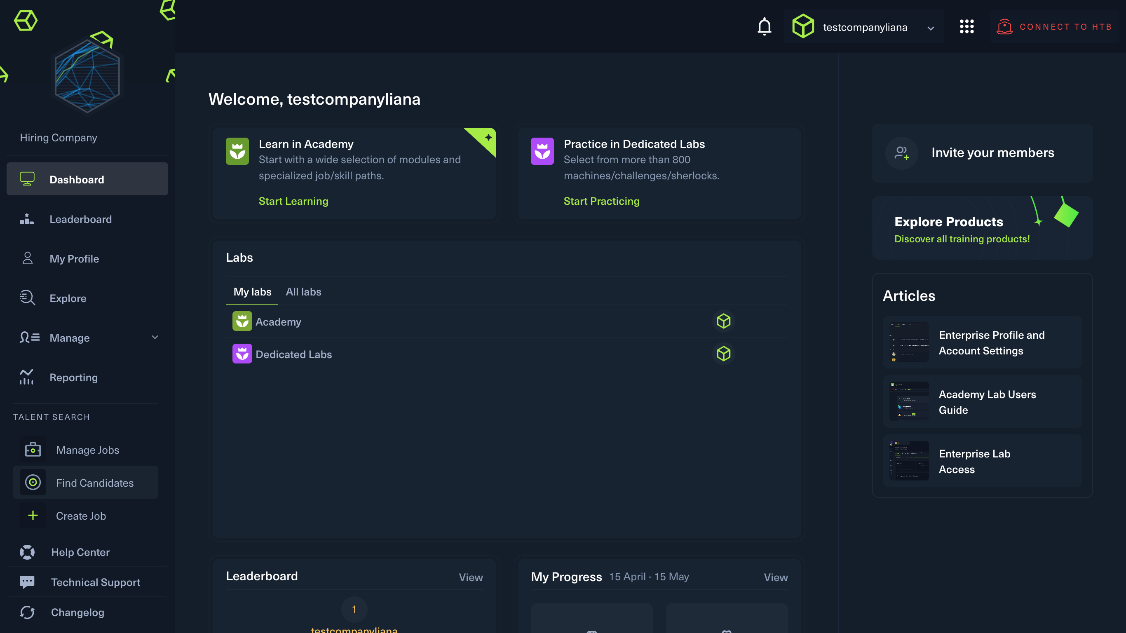Click the Academy row cube icon

(x=723, y=321)
